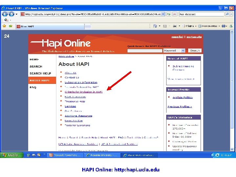Screen dimensions: 236x177
Task: Switch site language to español
Action: click(177, 37)
